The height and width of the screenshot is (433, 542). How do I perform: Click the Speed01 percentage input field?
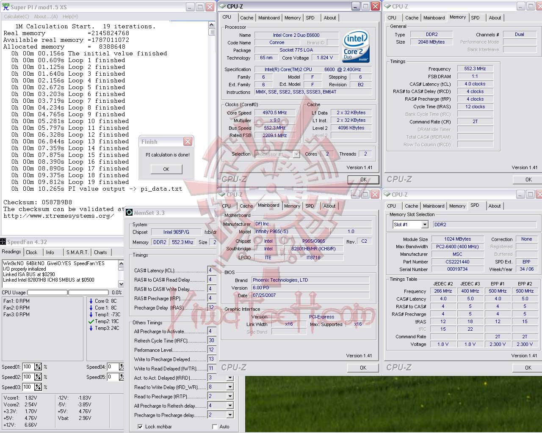click(x=28, y=367)
